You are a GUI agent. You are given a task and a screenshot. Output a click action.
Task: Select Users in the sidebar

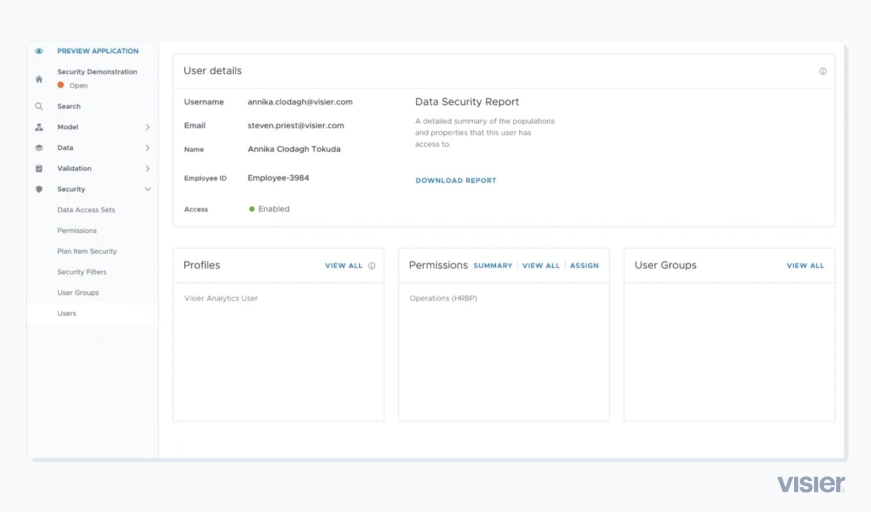[66, 313]
